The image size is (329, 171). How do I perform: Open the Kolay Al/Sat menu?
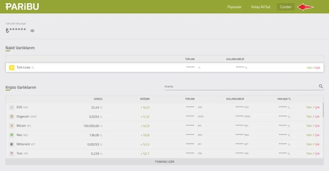pyautogui.click(x=261, y=7)
